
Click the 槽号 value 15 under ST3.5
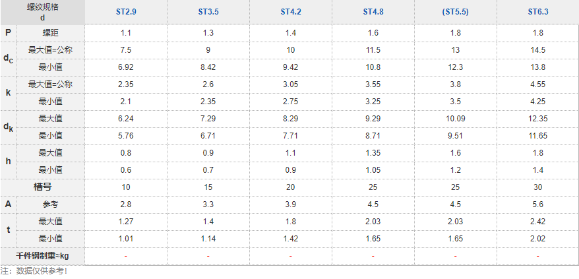pos(208,187)
